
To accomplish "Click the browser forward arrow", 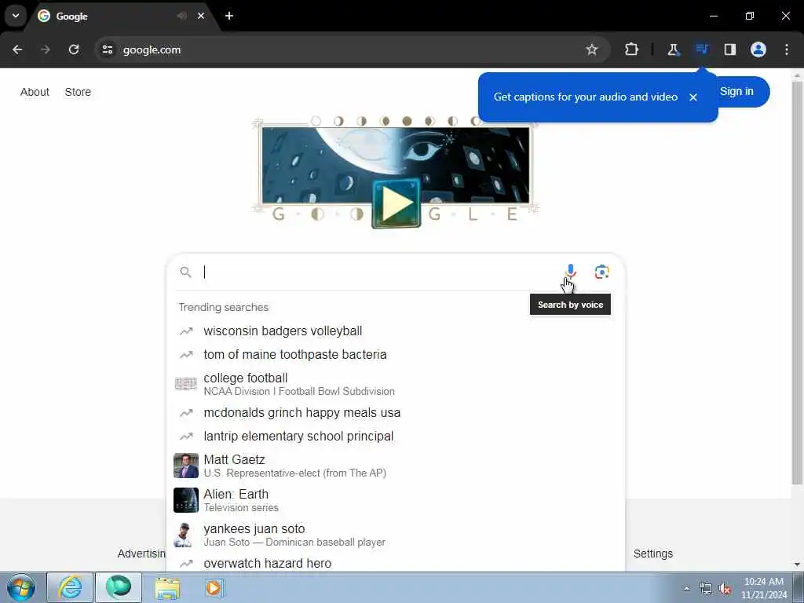I will point(46,49).
